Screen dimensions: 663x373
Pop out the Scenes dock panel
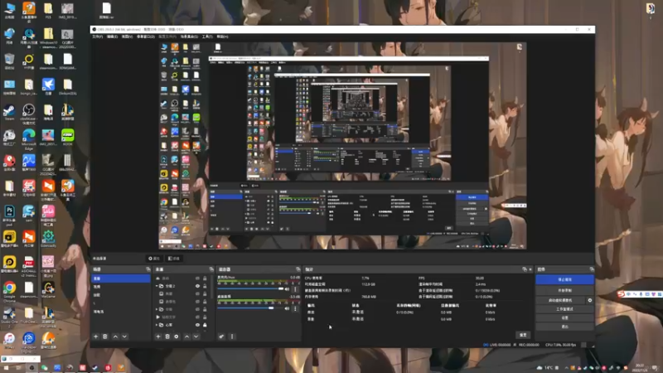click(x=148, y=269)
